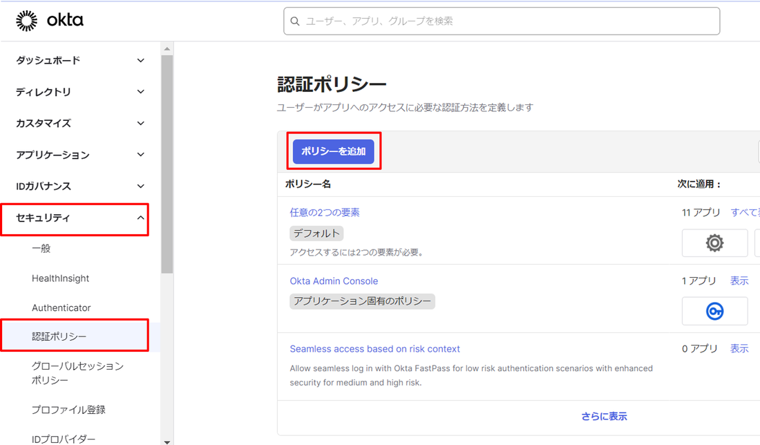Expand the IDガバナンス menu chevron
Image resolution: width=760 pixels, height=445 pixels.
pos(140,186)
